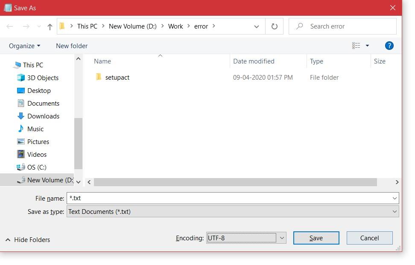Open Music in the navigation pane
This screenshot has height=265, width=415.
[35, 129]
